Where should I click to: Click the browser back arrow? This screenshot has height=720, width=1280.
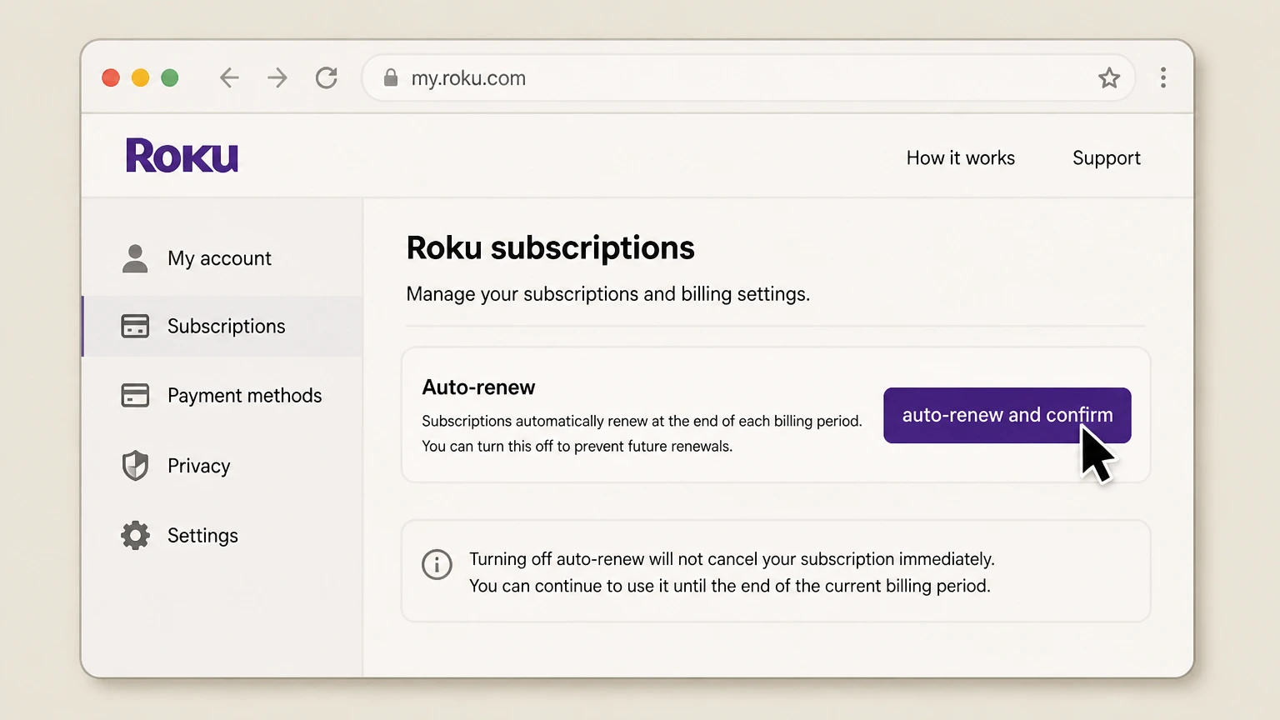229,78
